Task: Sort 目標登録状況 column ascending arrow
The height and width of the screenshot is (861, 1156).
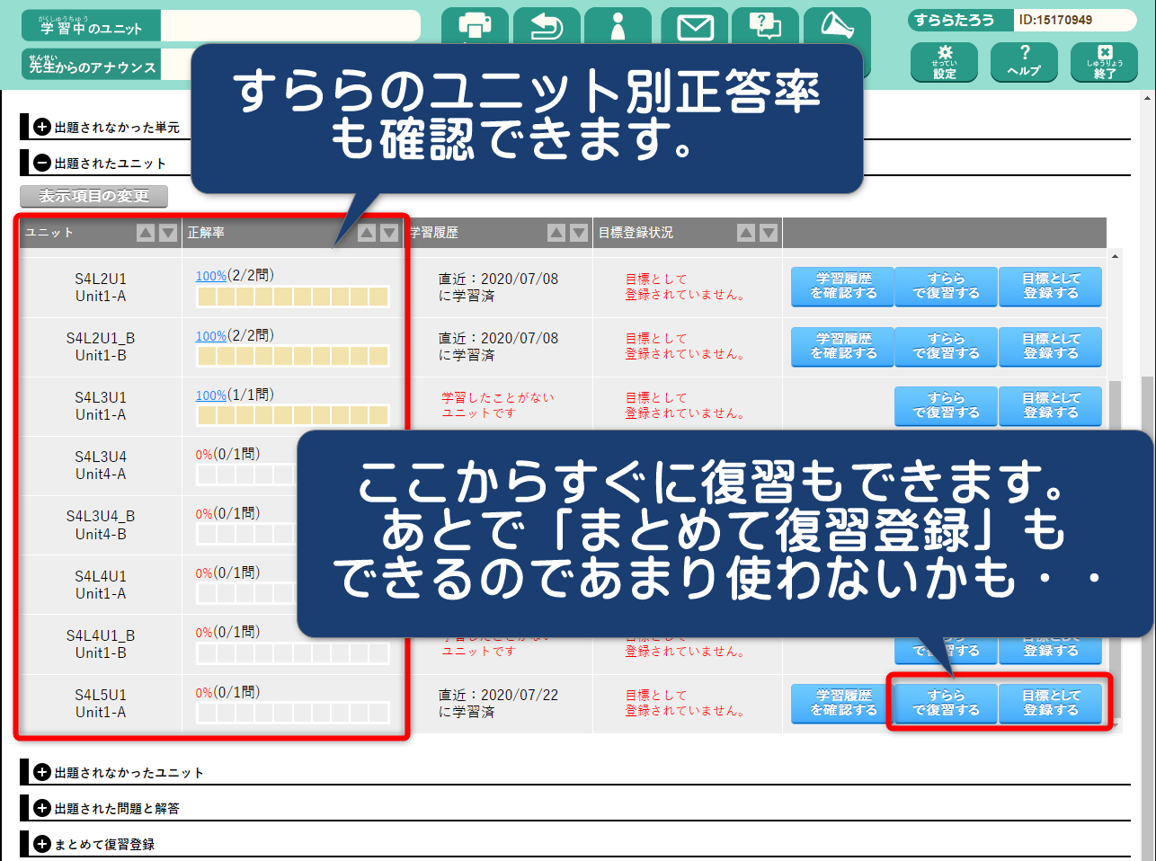Action: 746,233
